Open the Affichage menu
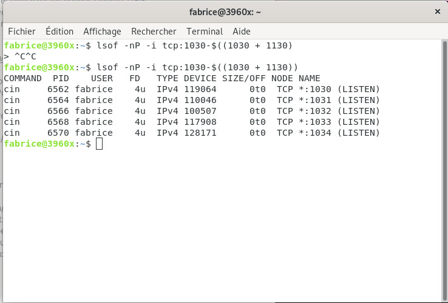The image size is (448, 303). coord(102,31)
